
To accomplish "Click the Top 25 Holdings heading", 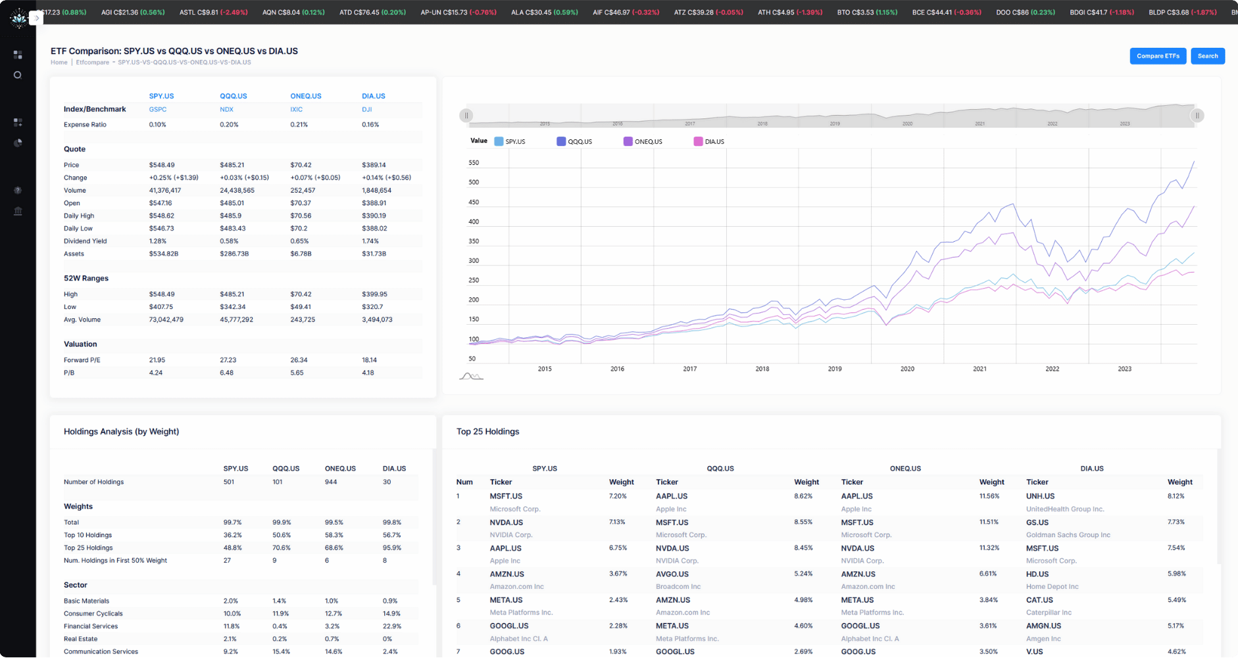I will click(x=487, y=431).
